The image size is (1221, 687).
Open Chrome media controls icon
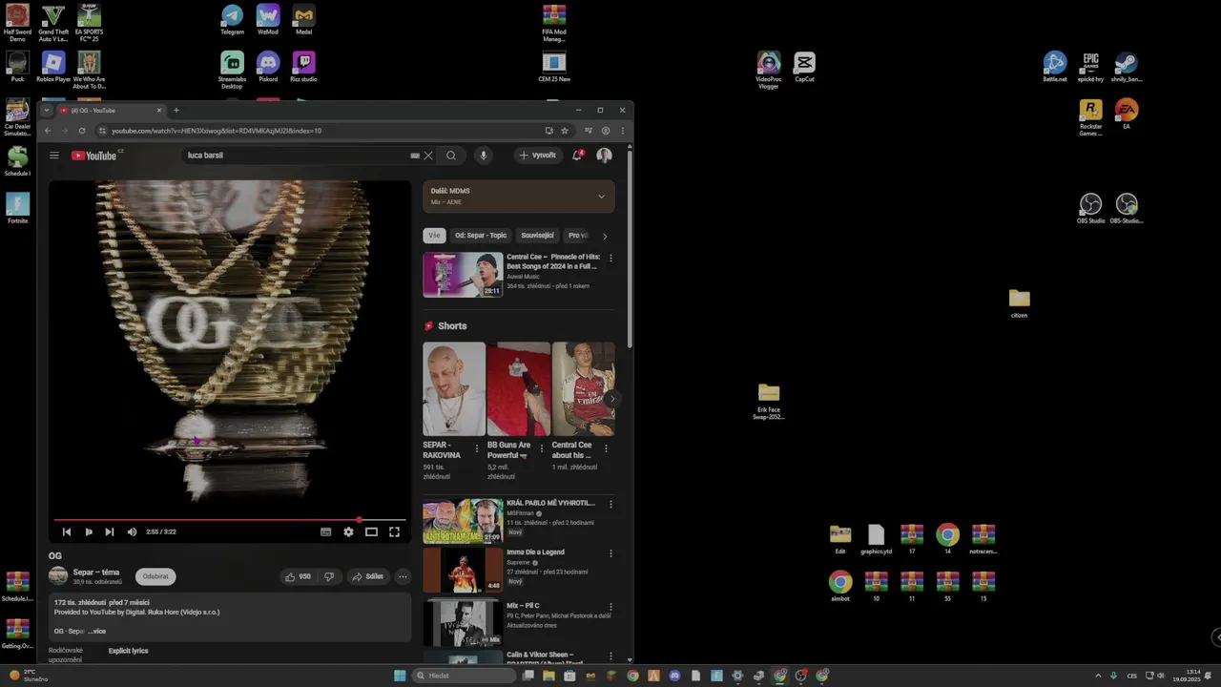(x=589, y=131)
